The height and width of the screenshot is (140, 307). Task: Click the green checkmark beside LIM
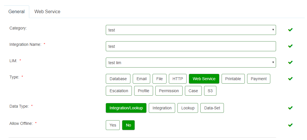point(290,62)
